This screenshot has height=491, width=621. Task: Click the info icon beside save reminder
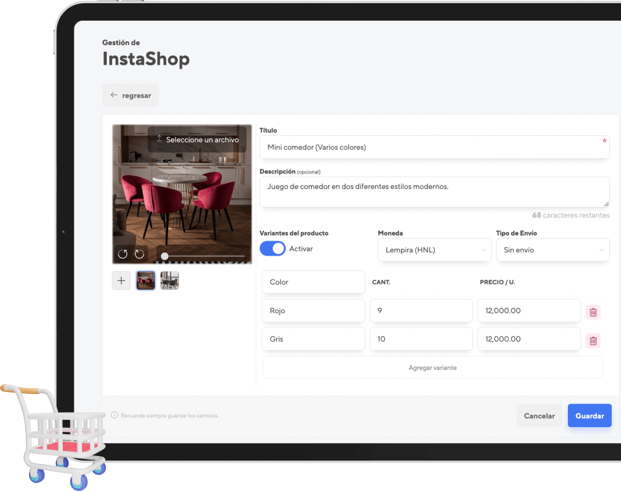(114, 415)
